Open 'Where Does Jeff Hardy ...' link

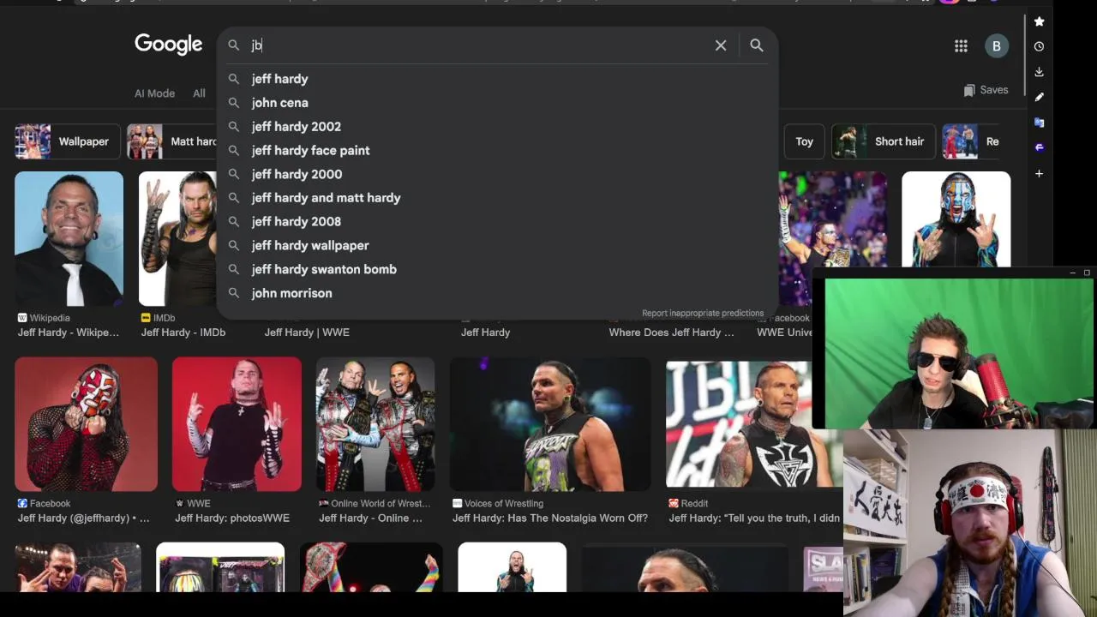click(x=671, y=332)
